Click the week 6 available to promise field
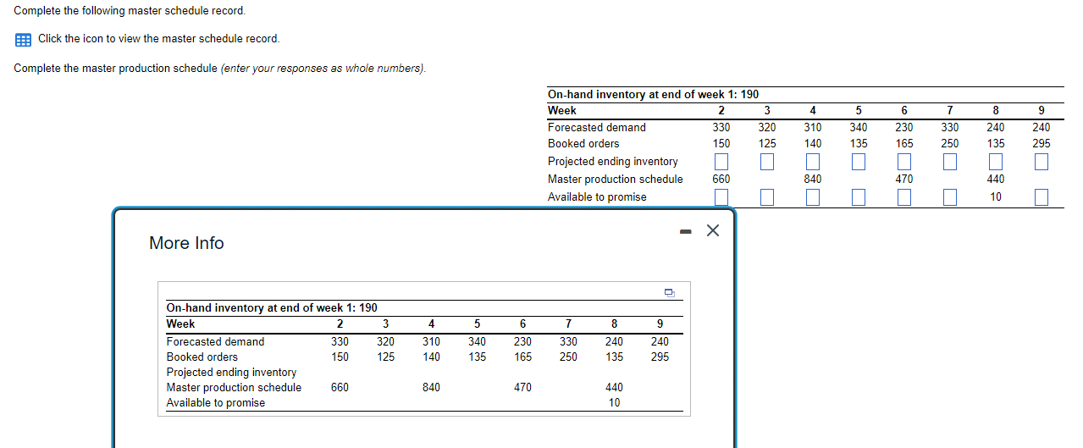The width and height of the screenshot is (1083, 448). 904,197
